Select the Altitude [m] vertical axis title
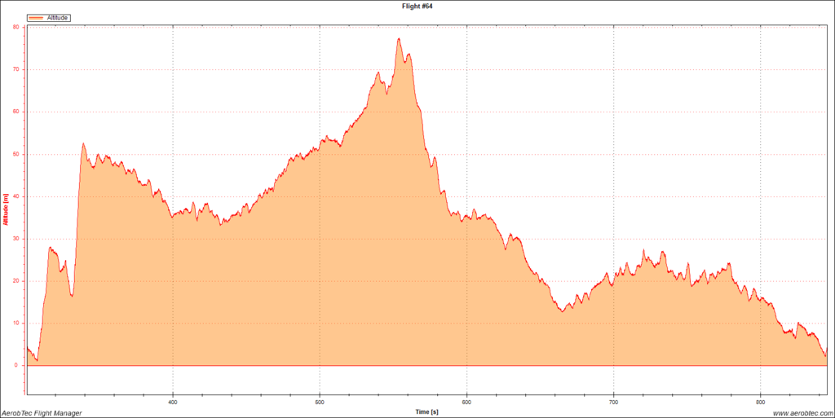The height and width of the screenshot is (418, 835). point(5,209)
